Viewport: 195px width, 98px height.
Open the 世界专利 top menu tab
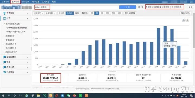15,2
